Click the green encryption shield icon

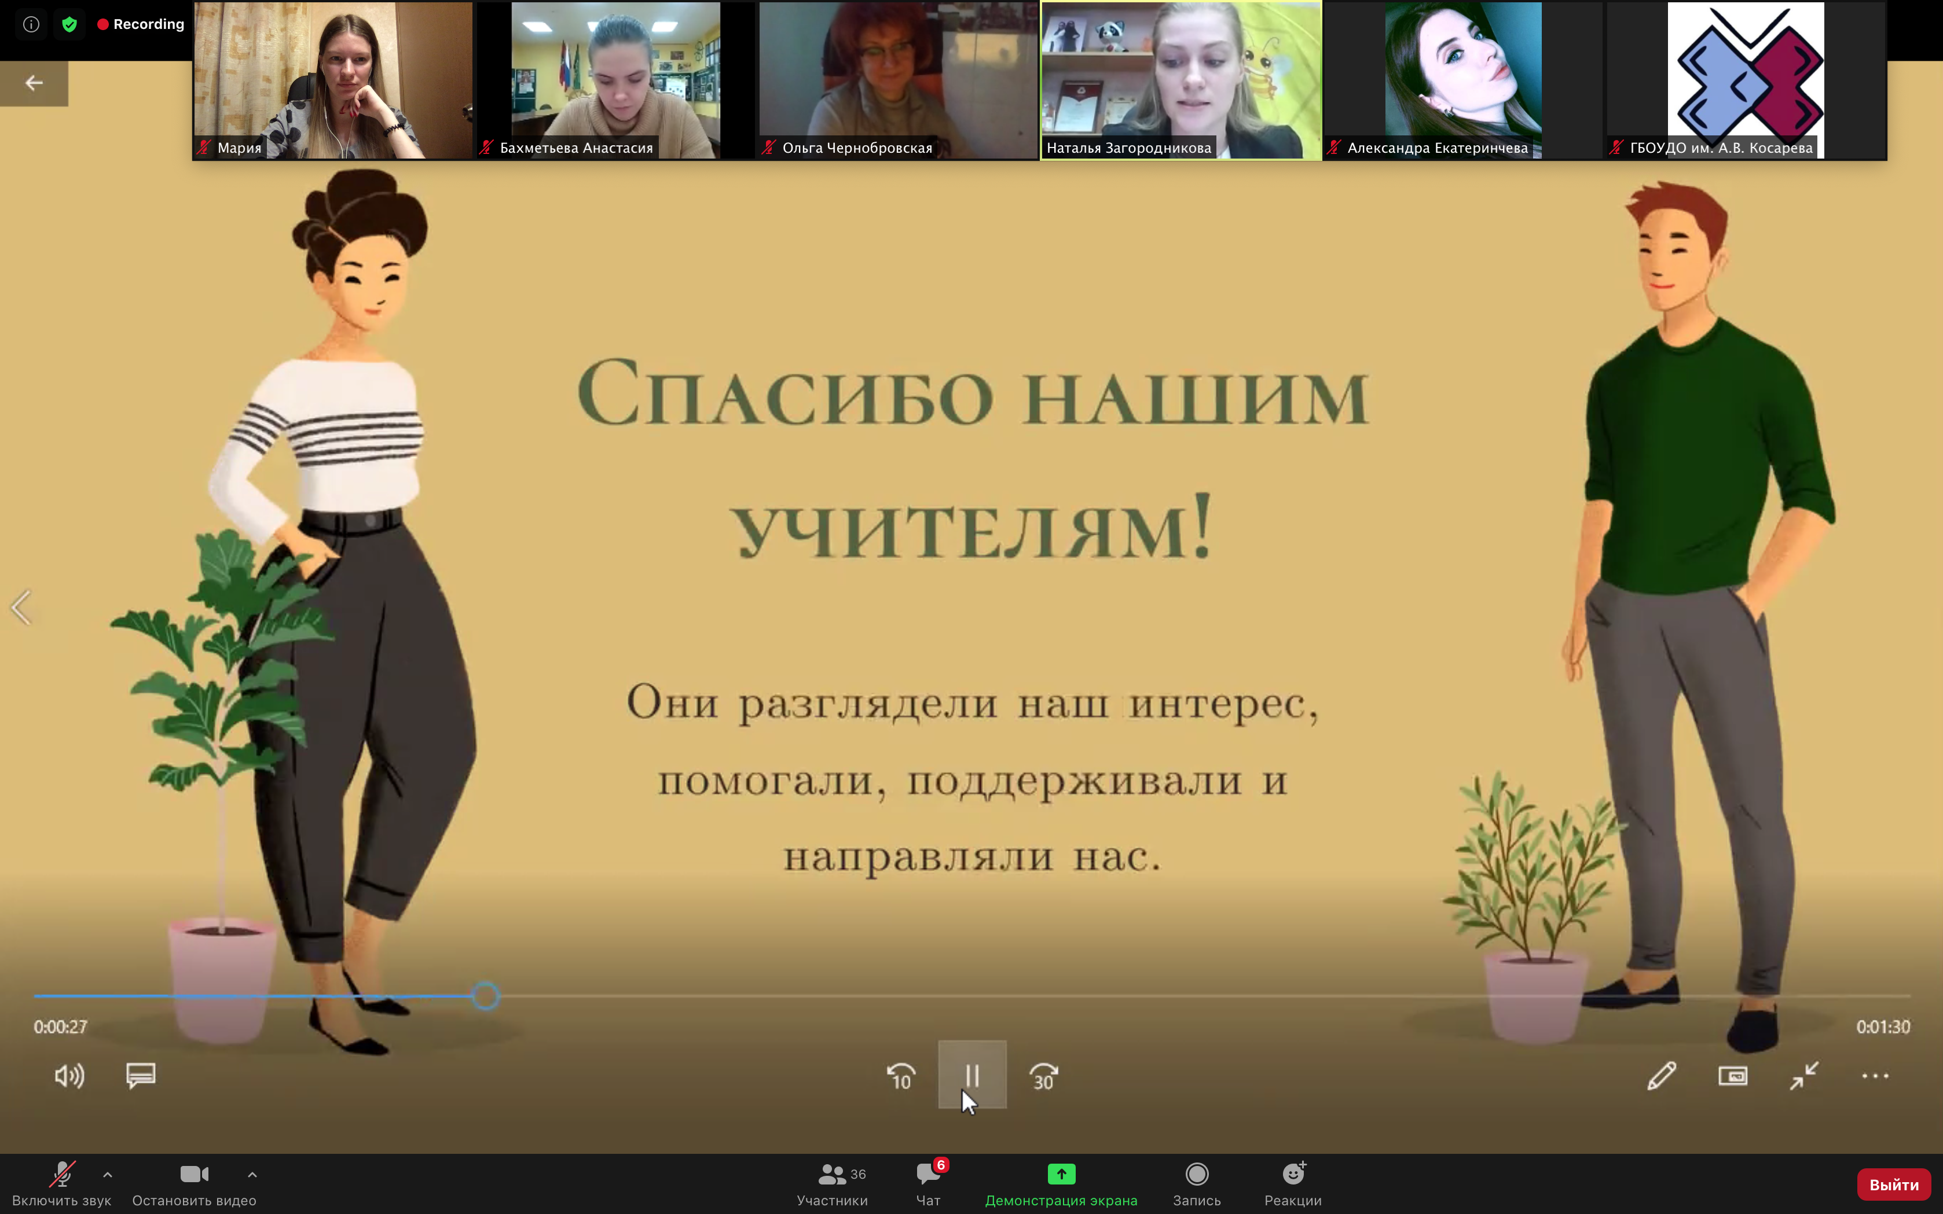(70, 24)
